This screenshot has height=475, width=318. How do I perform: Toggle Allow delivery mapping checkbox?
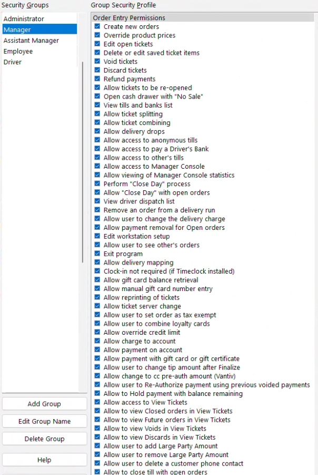coord(97,263)
